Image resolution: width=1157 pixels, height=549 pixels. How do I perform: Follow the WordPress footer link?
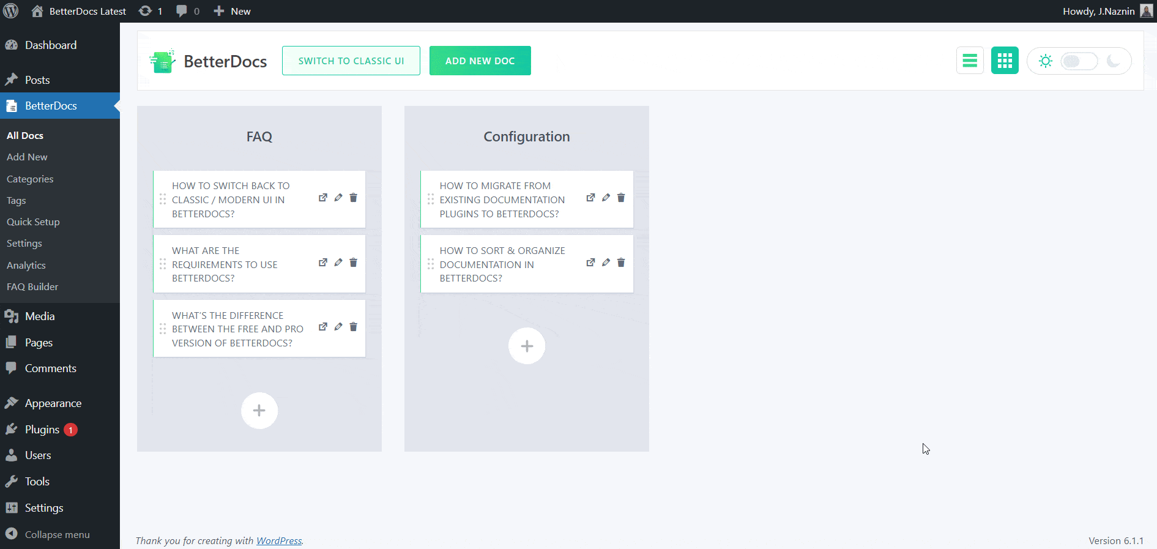pyautogui.click(x=279, y=540)
